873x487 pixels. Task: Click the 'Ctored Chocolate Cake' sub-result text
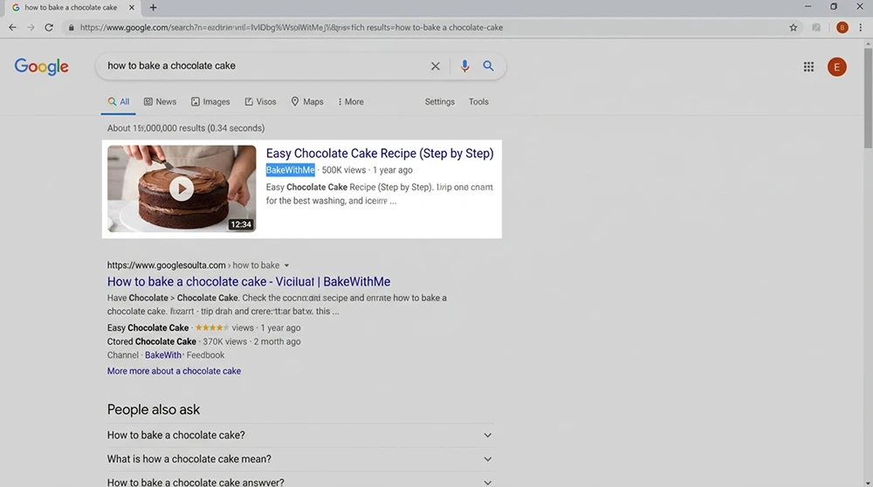click(x=151, y=342)
